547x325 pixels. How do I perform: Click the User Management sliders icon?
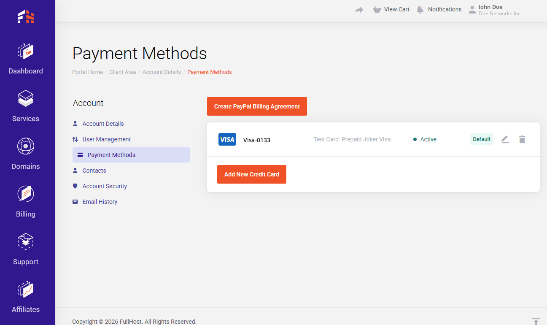coord(75,139)
